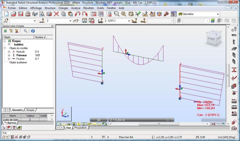Click the zoom magnifier toolbar icon
The width and height of the screenshot is (240, 141).
[117, 14]
